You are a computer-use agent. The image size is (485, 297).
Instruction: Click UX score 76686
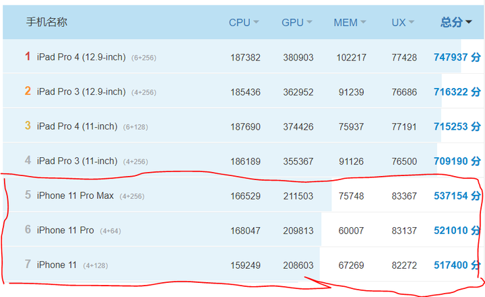(404, 92)
